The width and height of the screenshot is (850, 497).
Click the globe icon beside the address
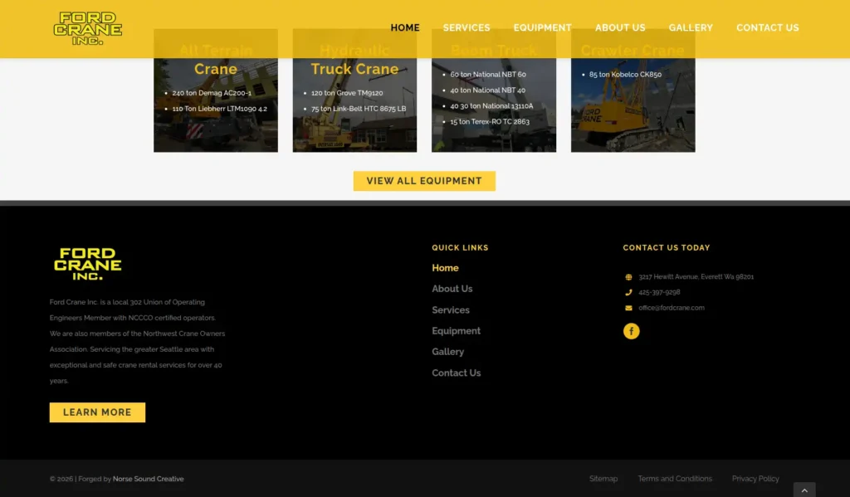[x=628, y=277]
